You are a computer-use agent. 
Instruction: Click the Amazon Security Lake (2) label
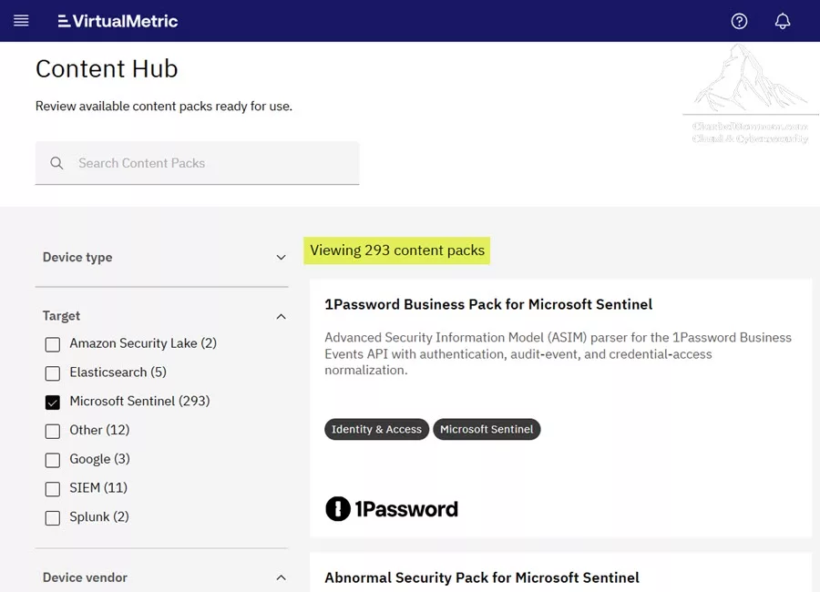coord(143,343)
